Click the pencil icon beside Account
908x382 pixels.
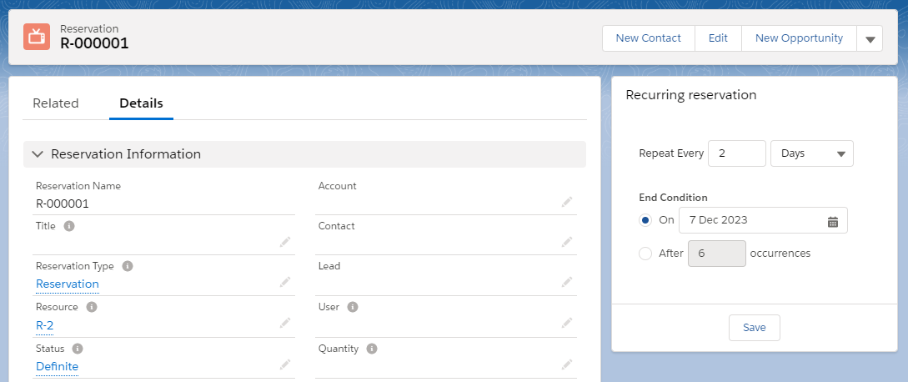(567, 202)
